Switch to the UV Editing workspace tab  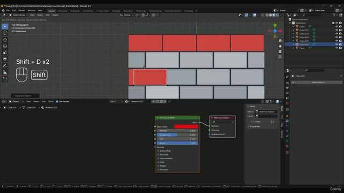pos(88,11)
